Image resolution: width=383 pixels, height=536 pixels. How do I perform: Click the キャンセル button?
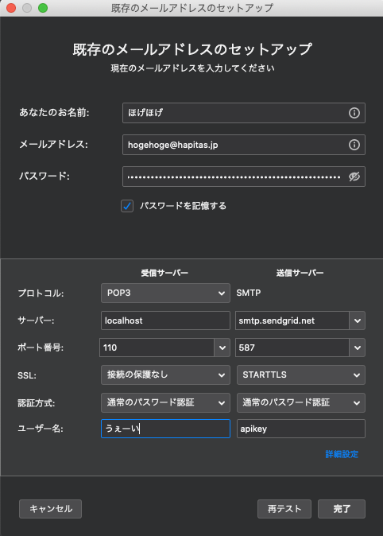(51, 509)
